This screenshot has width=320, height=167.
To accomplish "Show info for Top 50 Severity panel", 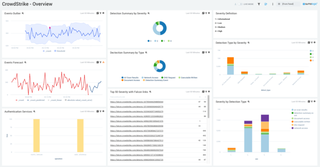I will coord(209,92).
